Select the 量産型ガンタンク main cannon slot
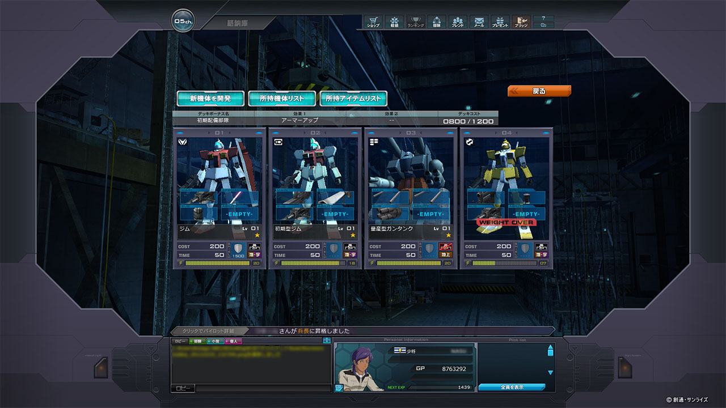 click(391, 197)
